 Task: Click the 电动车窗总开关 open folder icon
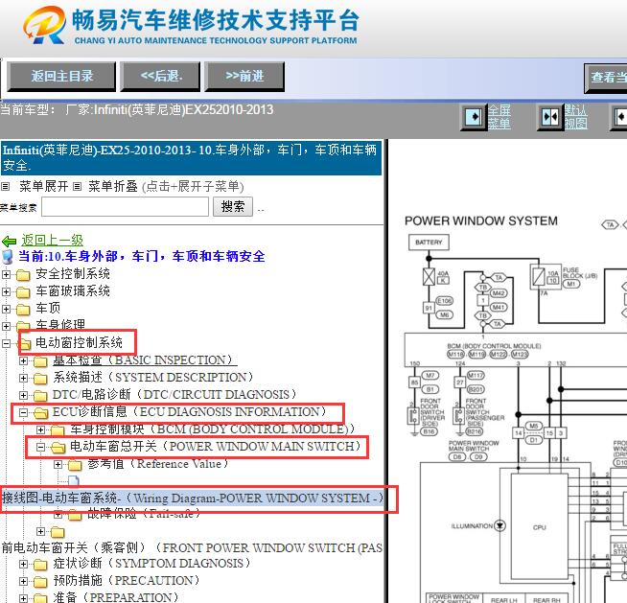58,448
